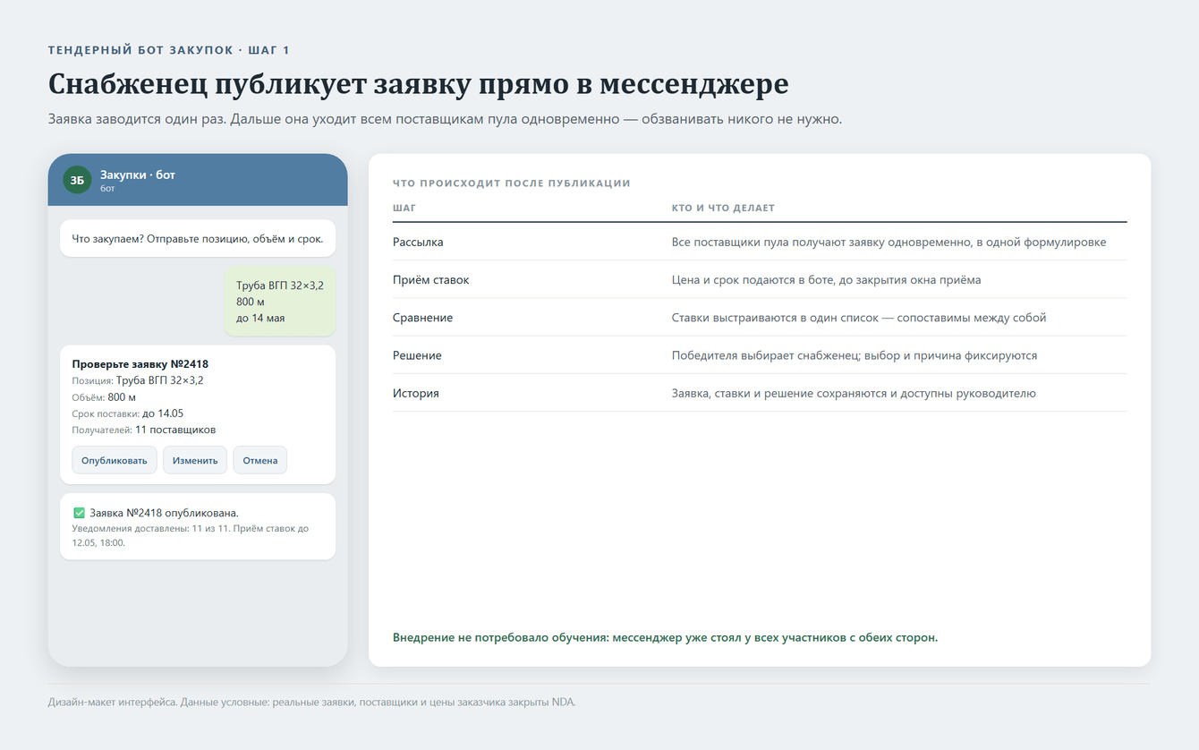Click the КТО И ЧТО ДЕЛАЕТ header

(723, 208)
